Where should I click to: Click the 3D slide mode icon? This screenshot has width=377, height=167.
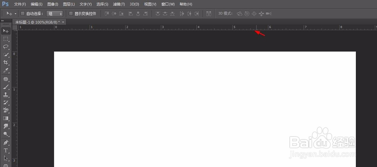(x=261, y=14)
